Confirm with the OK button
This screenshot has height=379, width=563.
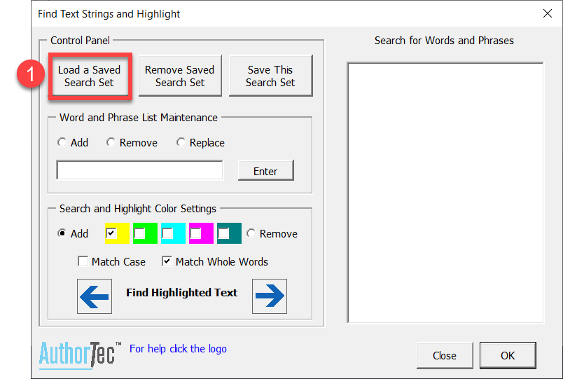[508, 355]
